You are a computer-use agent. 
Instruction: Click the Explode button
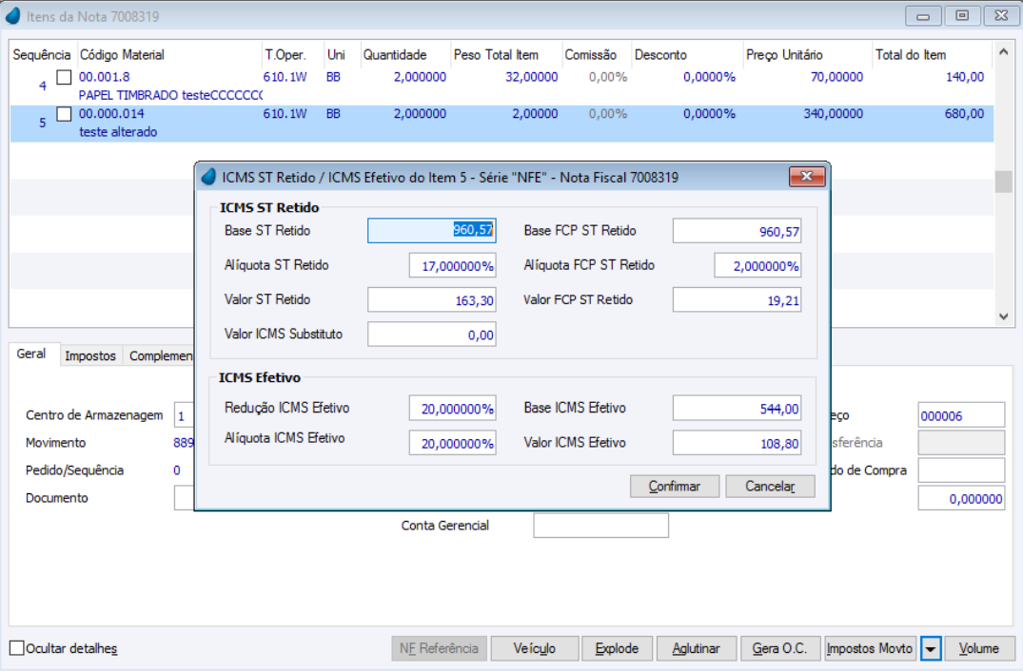click(x=618, y=649)
